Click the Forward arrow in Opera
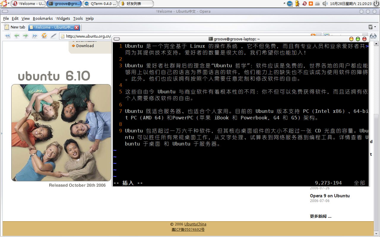Viewport: 380px width, 237px height. (26, 36)
